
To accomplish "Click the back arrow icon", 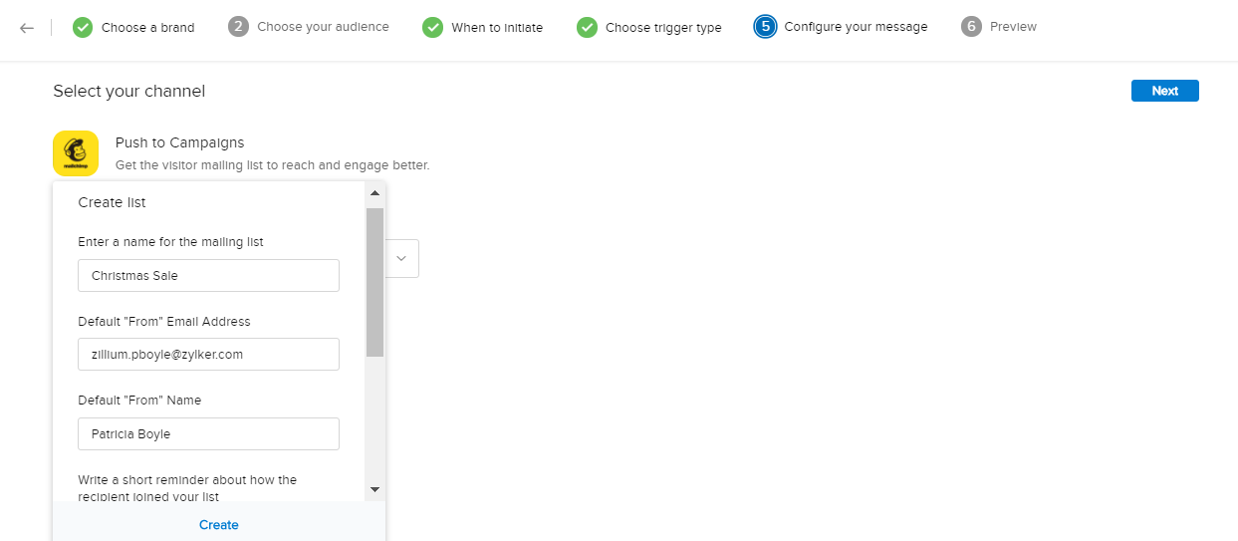I will click(27, 27).
